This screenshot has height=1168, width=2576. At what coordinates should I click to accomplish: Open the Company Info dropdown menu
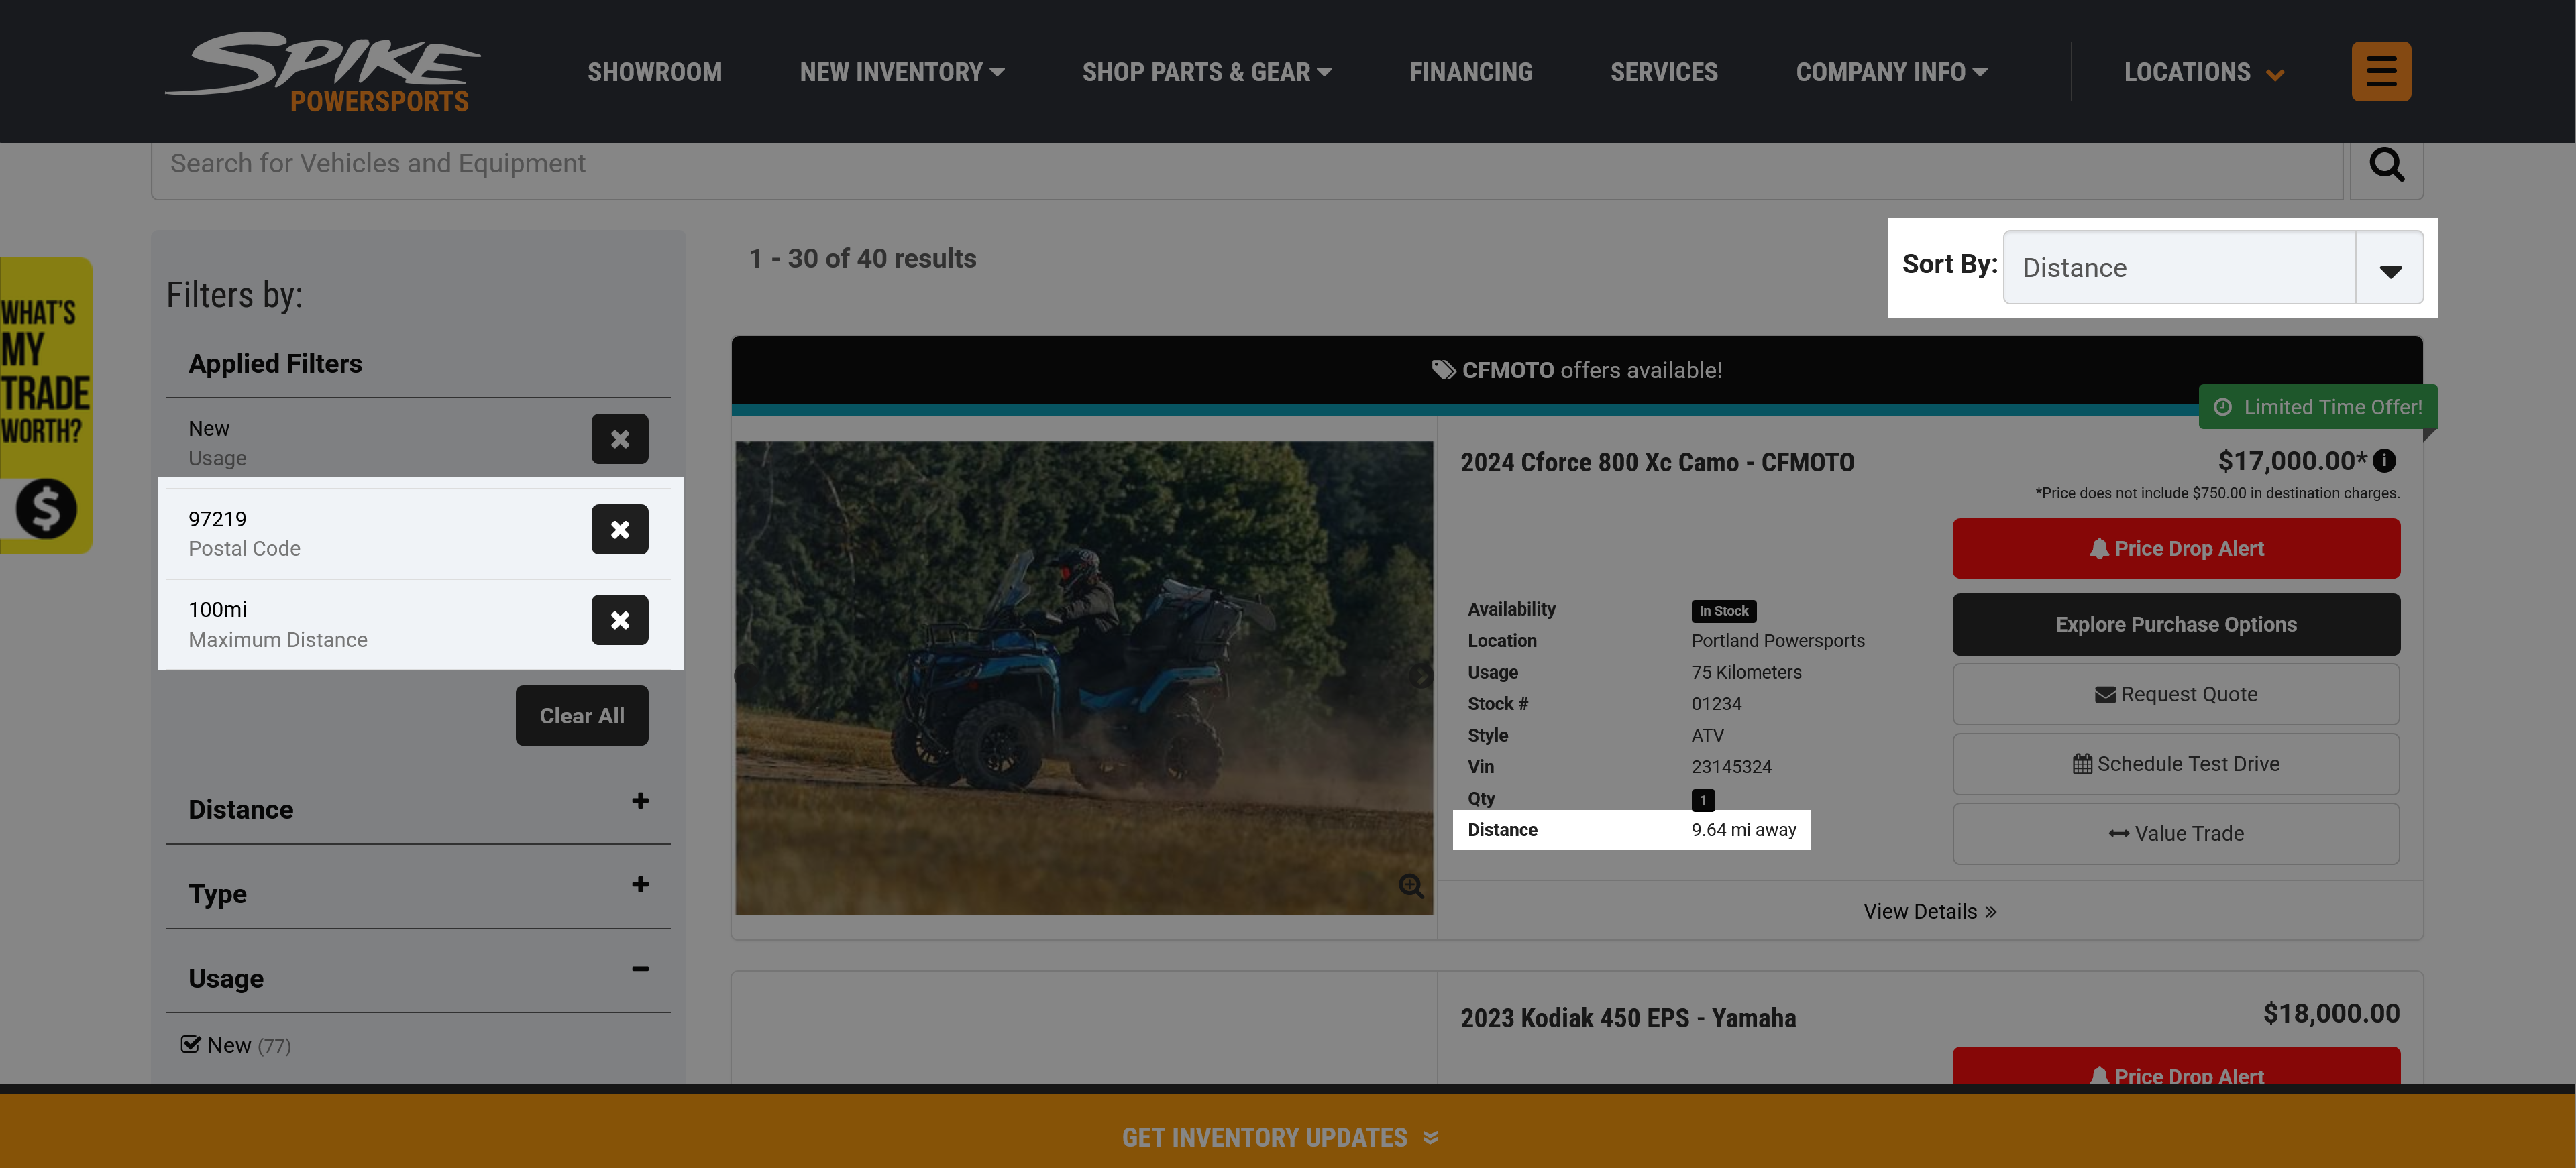(x=1891, y=72)
